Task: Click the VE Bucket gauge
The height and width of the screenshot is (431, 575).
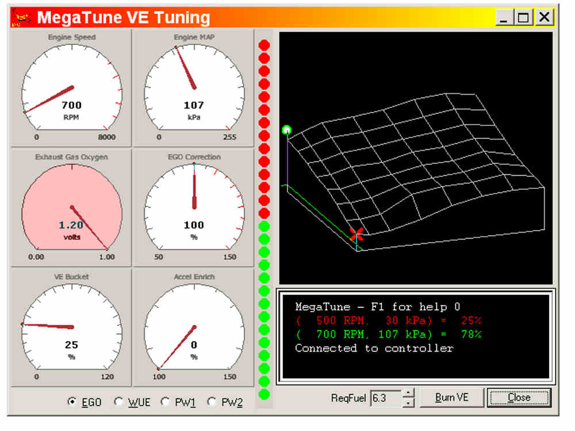Action: pyautogui.click(x=71, y=328)
